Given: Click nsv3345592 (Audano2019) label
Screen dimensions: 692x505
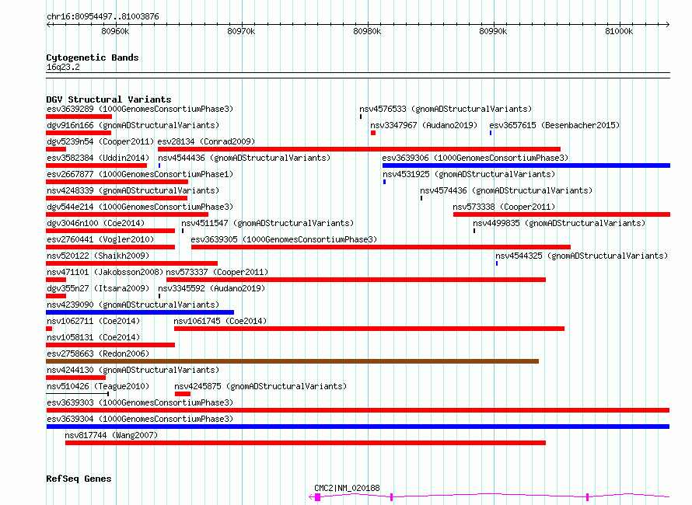Looking at the screenshot, I should 211,288.
